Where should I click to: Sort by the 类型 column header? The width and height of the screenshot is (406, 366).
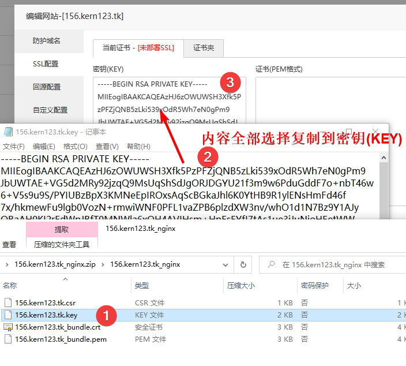[178, 285]
